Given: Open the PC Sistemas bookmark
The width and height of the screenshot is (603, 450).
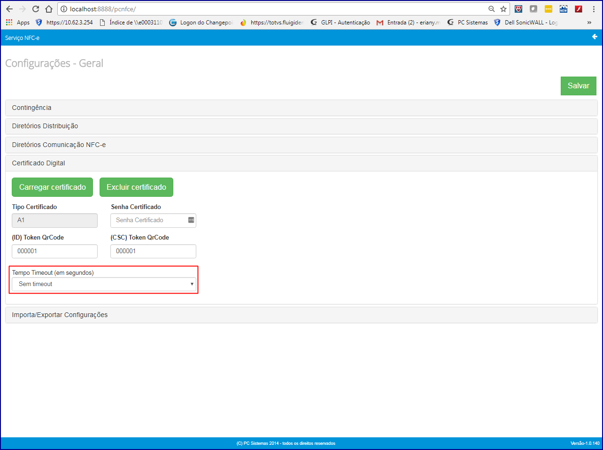Looking at the screenshot, I should [x=468, y=23].
